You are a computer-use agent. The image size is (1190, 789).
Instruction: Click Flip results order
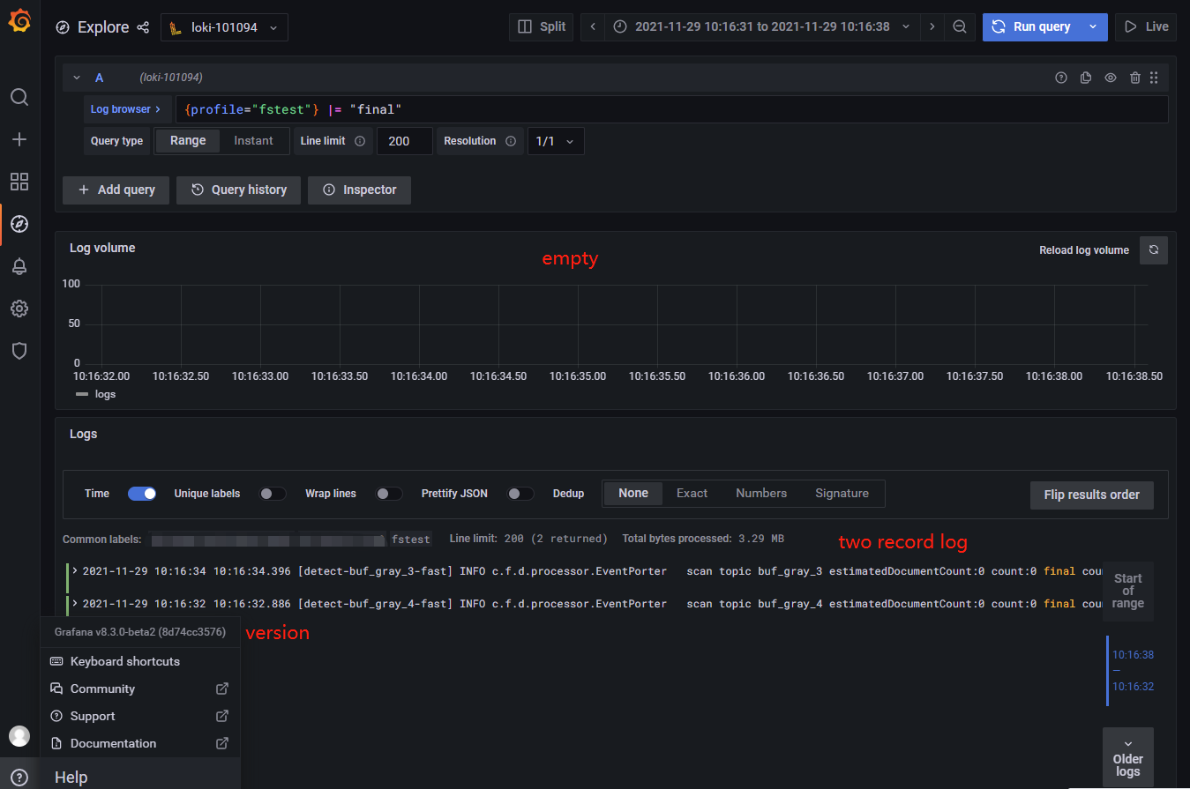click(1091, 495)
